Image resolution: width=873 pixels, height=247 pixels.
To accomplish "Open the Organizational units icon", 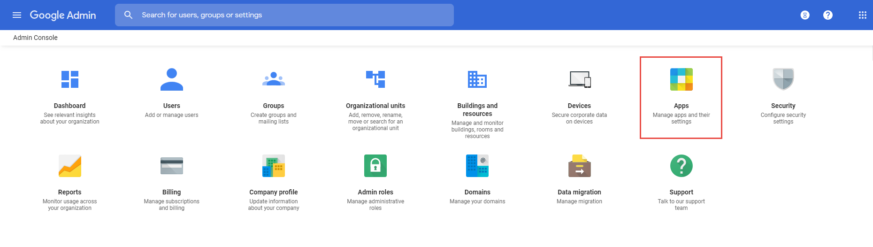I will (375, 79).
